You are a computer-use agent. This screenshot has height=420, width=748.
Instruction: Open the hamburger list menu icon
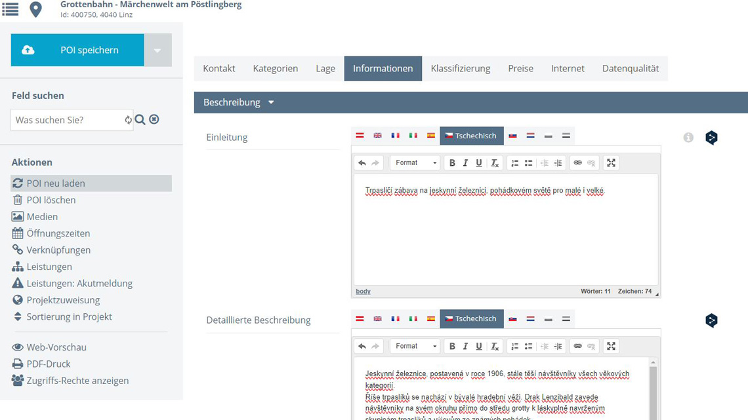(x=10, y=9)
